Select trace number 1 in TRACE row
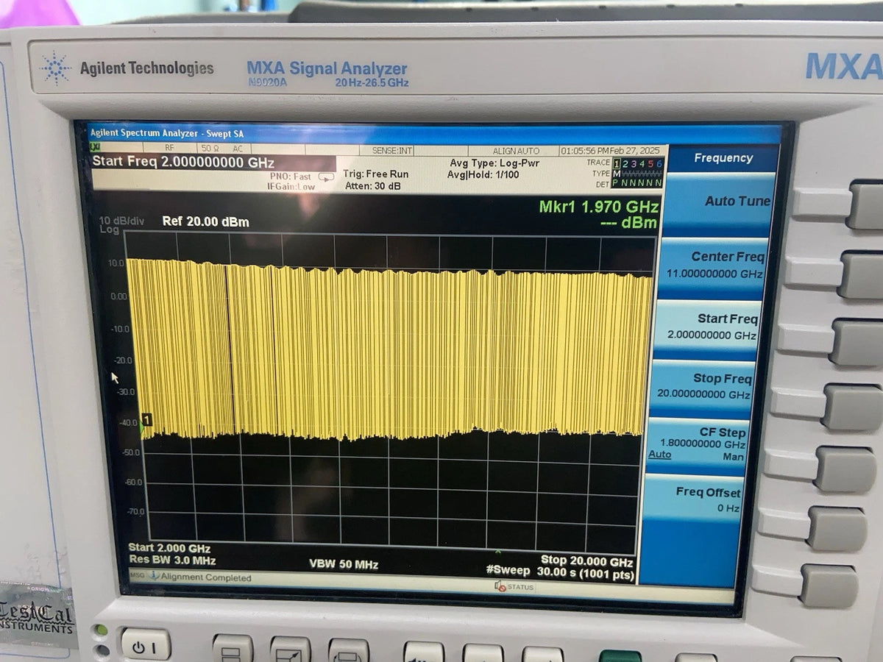The height and width of the screenshot is (662, 883). (617, 163)
